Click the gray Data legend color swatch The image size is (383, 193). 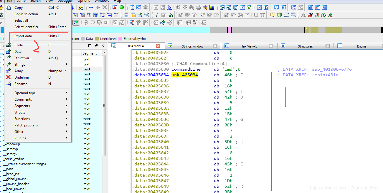(x=82, y=39)
